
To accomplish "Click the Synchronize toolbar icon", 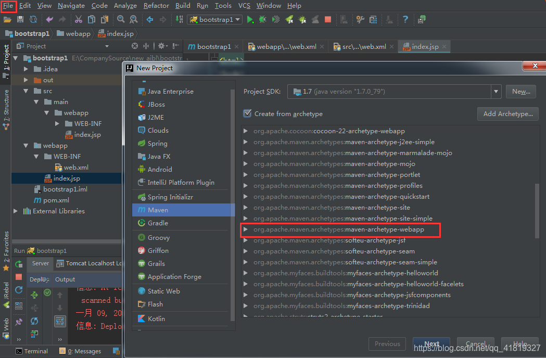I will tap(33, 19).
